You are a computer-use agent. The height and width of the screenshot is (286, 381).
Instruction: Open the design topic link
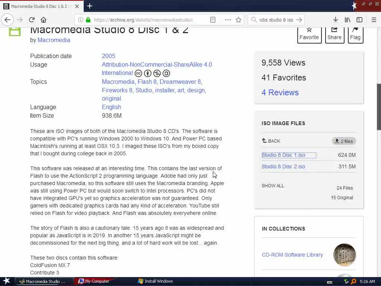pos(196,90)
